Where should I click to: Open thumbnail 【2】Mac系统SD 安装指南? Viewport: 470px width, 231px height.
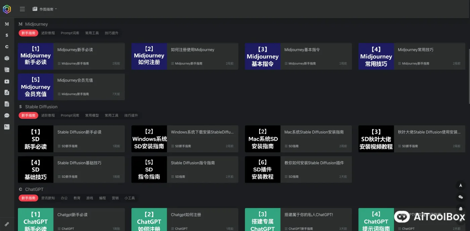(x=263, y=139)
